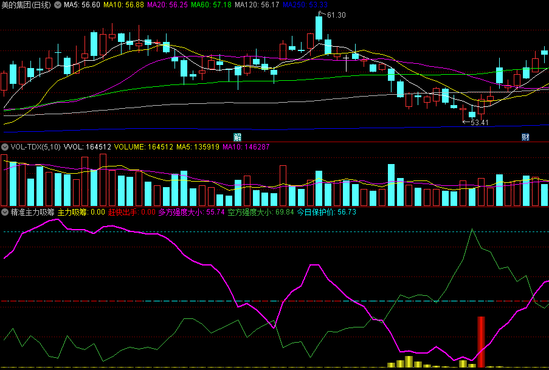
Task: Click the VVOL: 164512 value
Action: [x=87, y=147]
